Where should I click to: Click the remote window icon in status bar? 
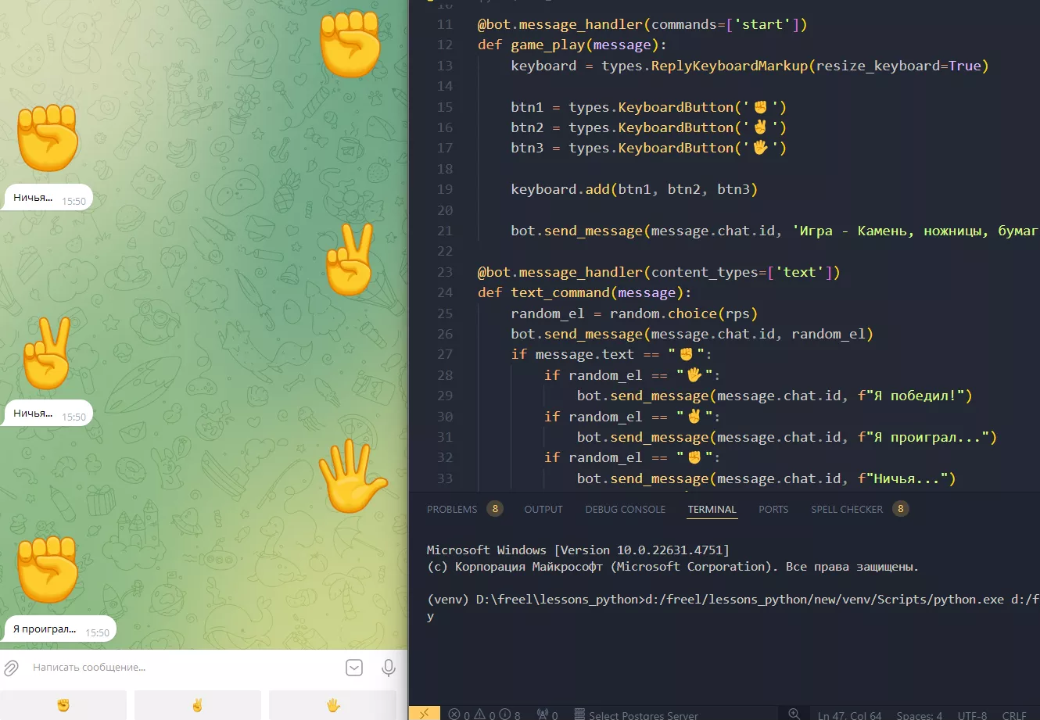coord(424,714)
